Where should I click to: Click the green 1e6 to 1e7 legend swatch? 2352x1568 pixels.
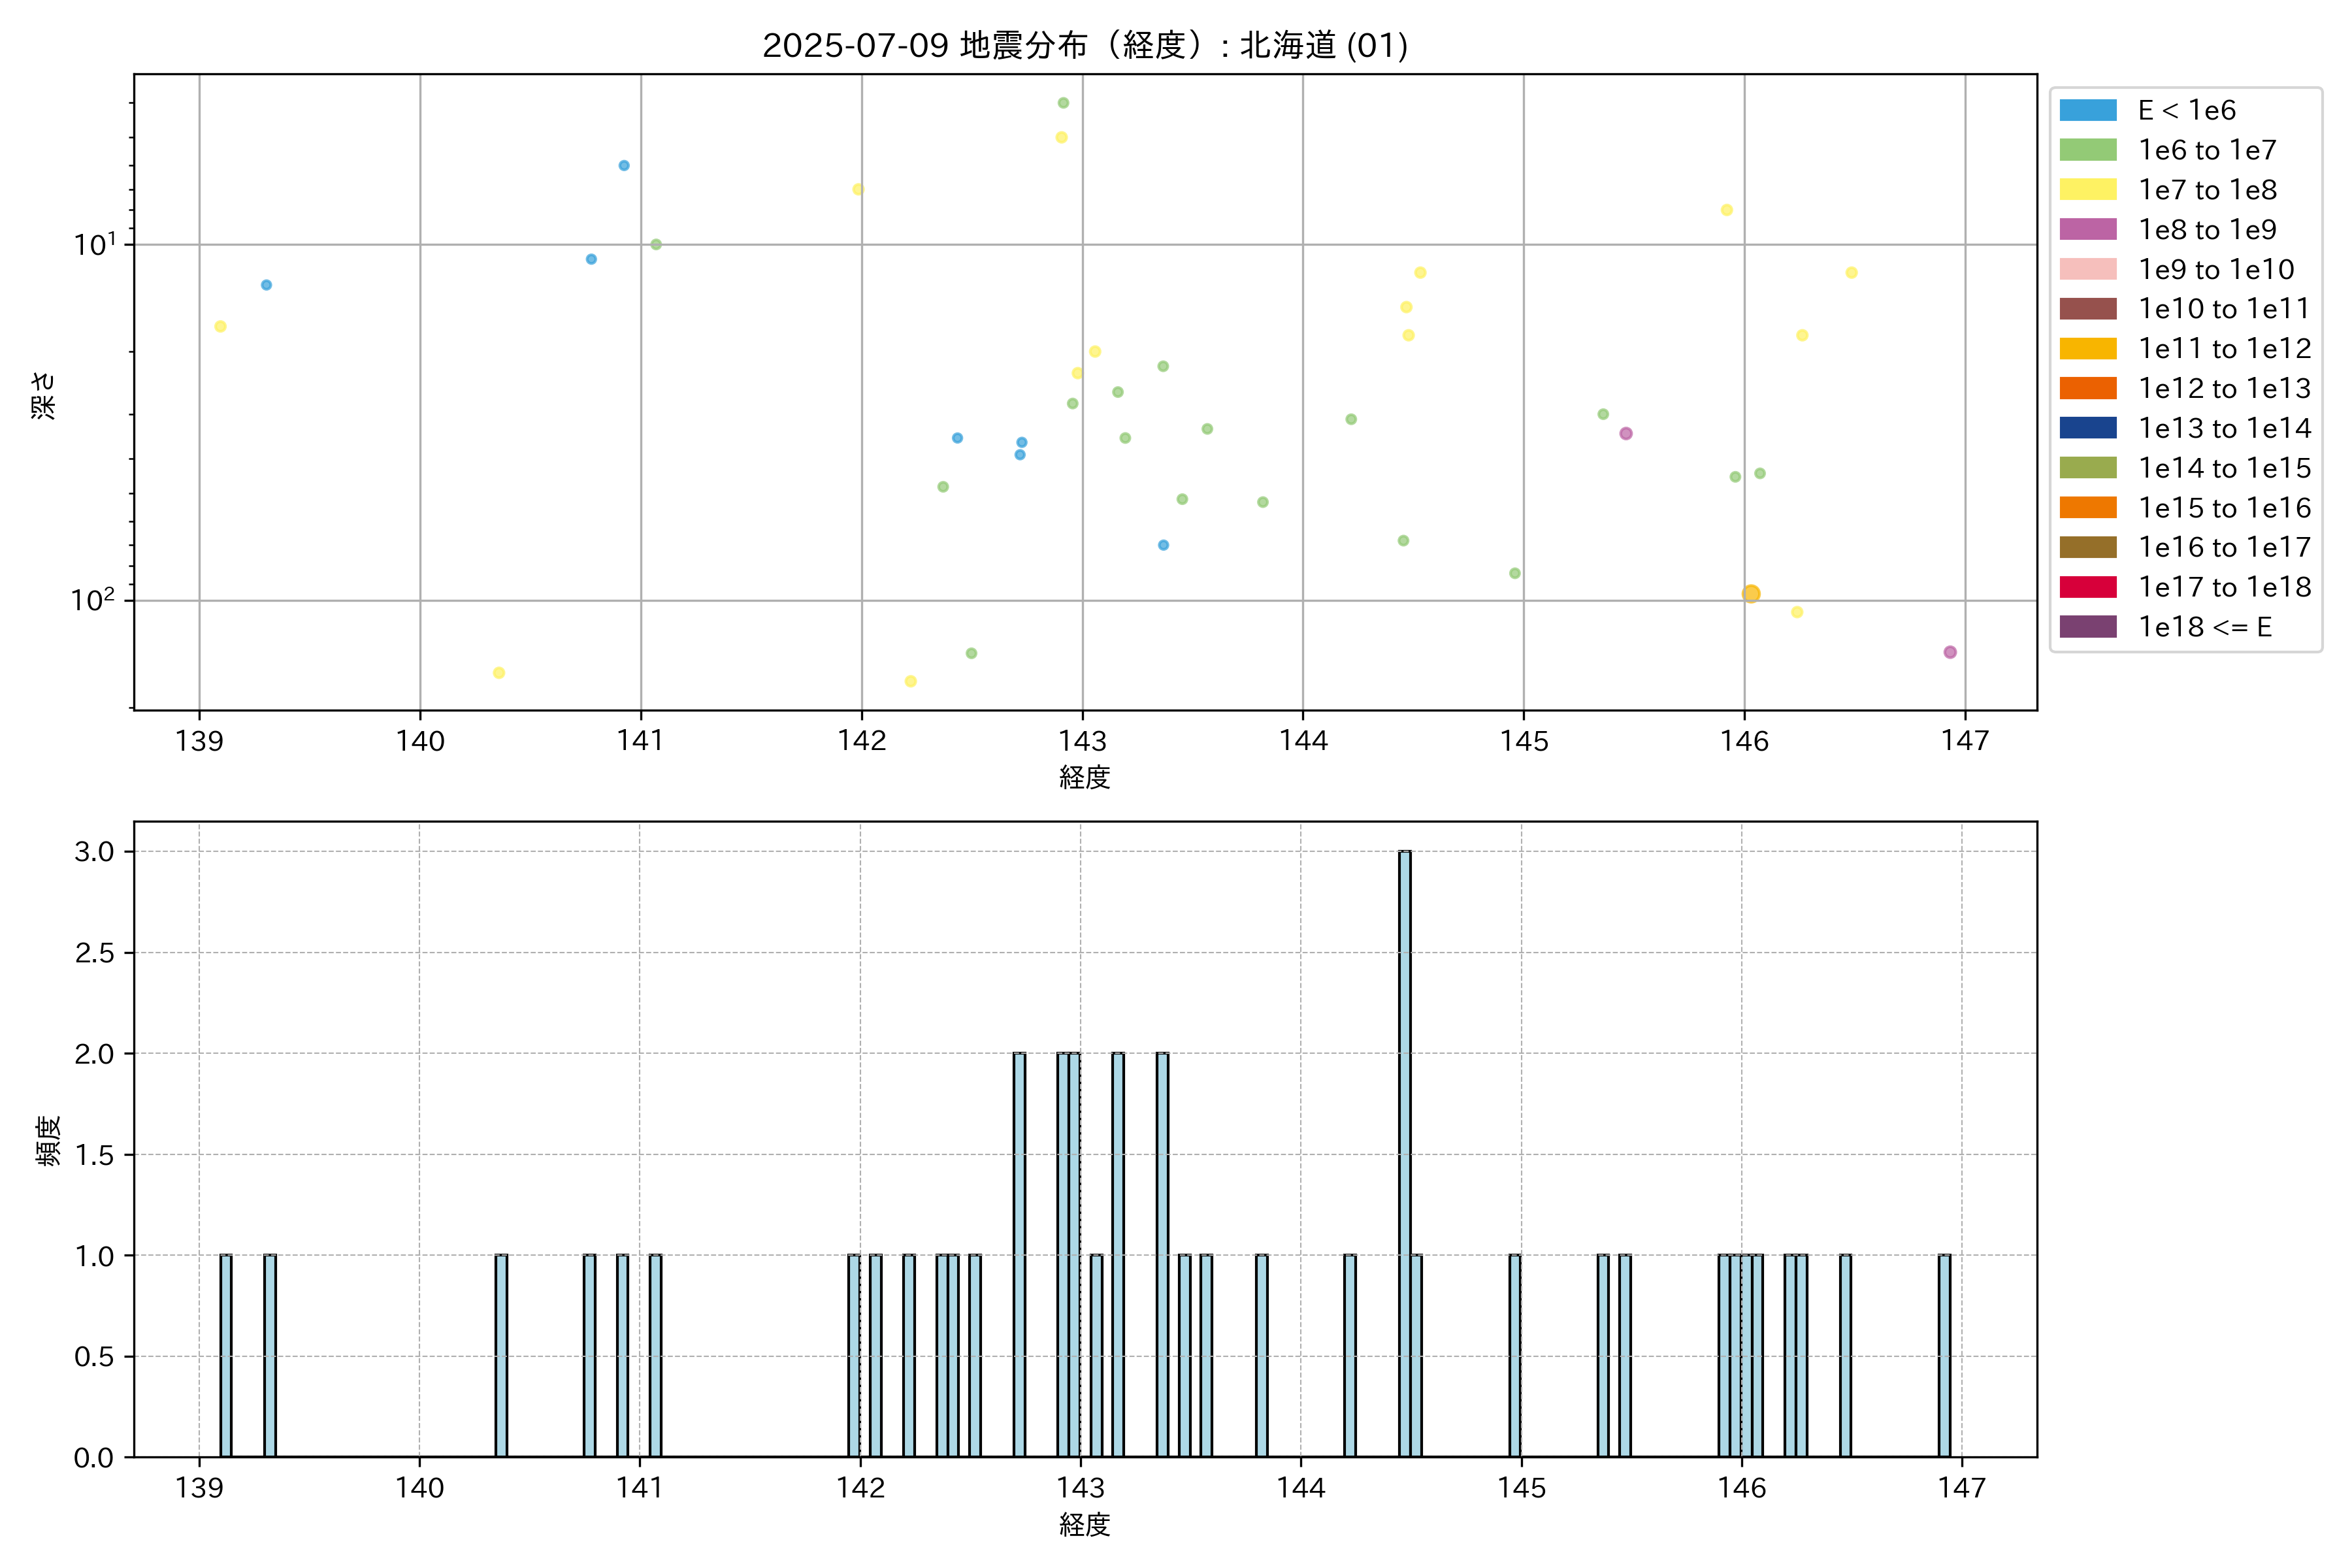[x=2087, y=150]
